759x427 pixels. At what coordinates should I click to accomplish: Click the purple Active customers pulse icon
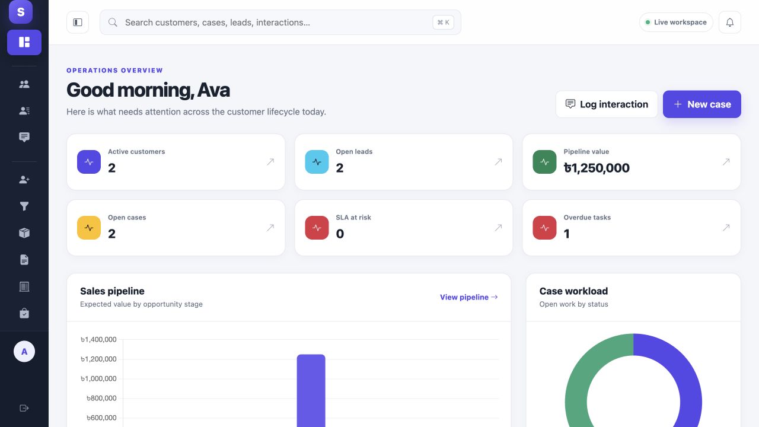[89, 162]
